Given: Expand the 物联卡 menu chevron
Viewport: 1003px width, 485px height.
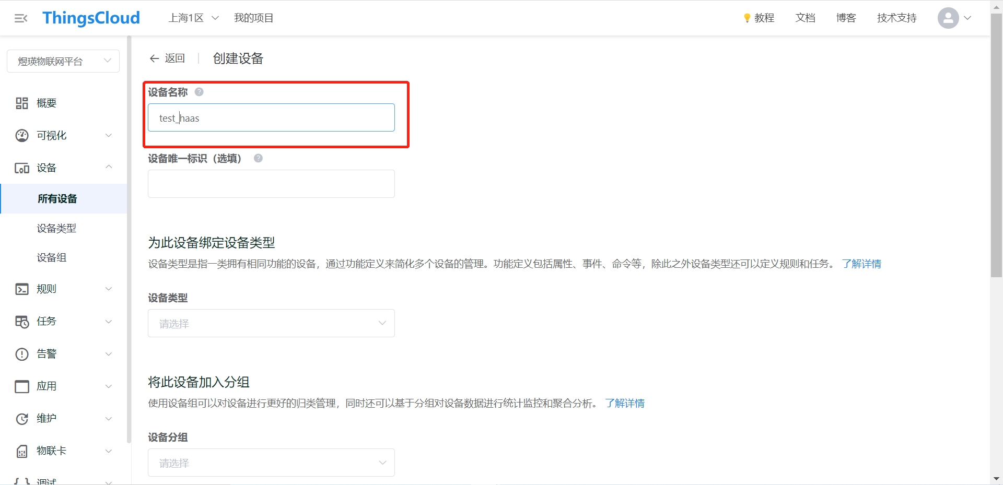Looking at the screenshot, I should 109,451.
